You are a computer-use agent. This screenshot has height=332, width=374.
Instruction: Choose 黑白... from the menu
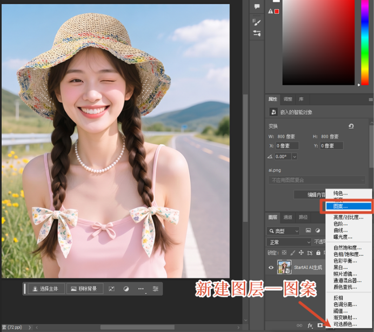click(349, 267)
